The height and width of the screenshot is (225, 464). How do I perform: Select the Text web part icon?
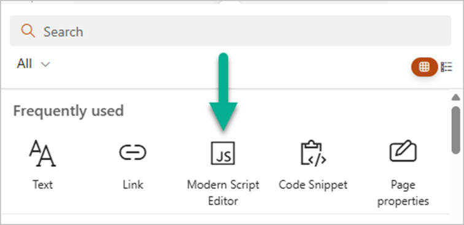pyautogui.click(x=42, y=153)
